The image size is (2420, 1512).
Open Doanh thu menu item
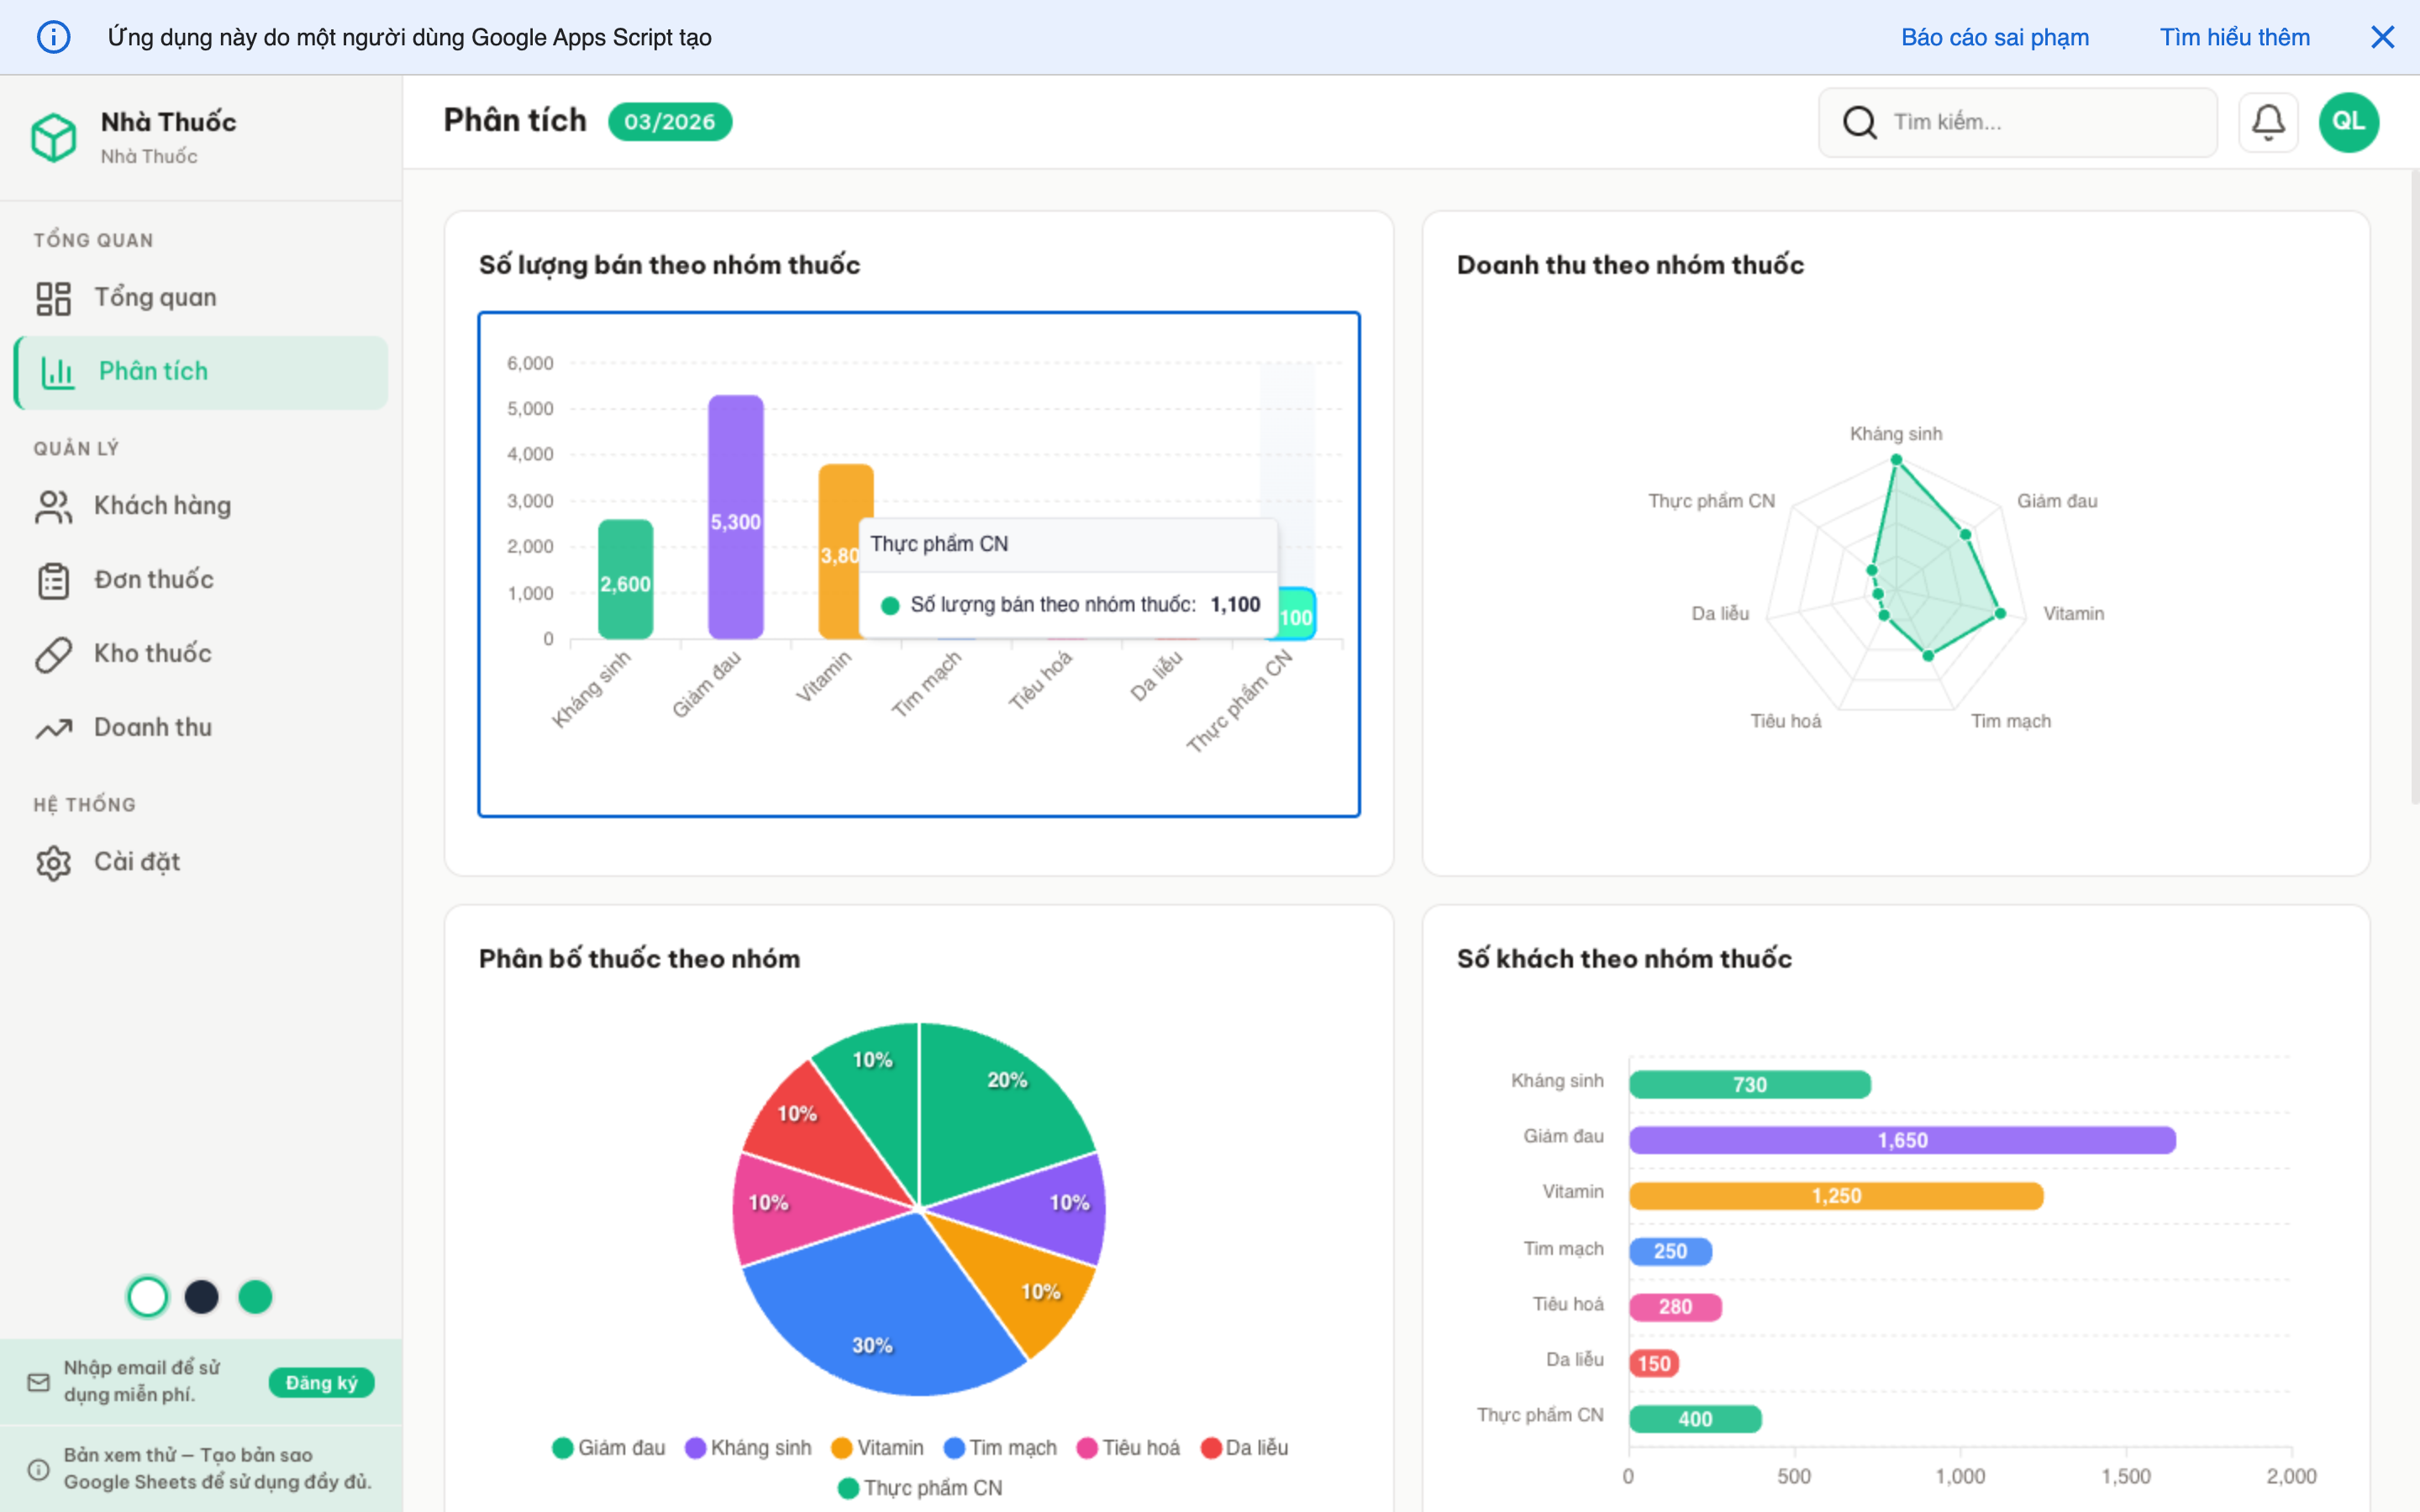tap(153, 728)
